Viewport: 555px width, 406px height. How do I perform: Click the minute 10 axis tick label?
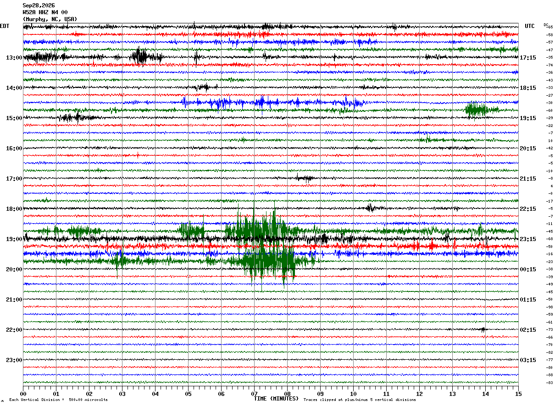[353, 394]
